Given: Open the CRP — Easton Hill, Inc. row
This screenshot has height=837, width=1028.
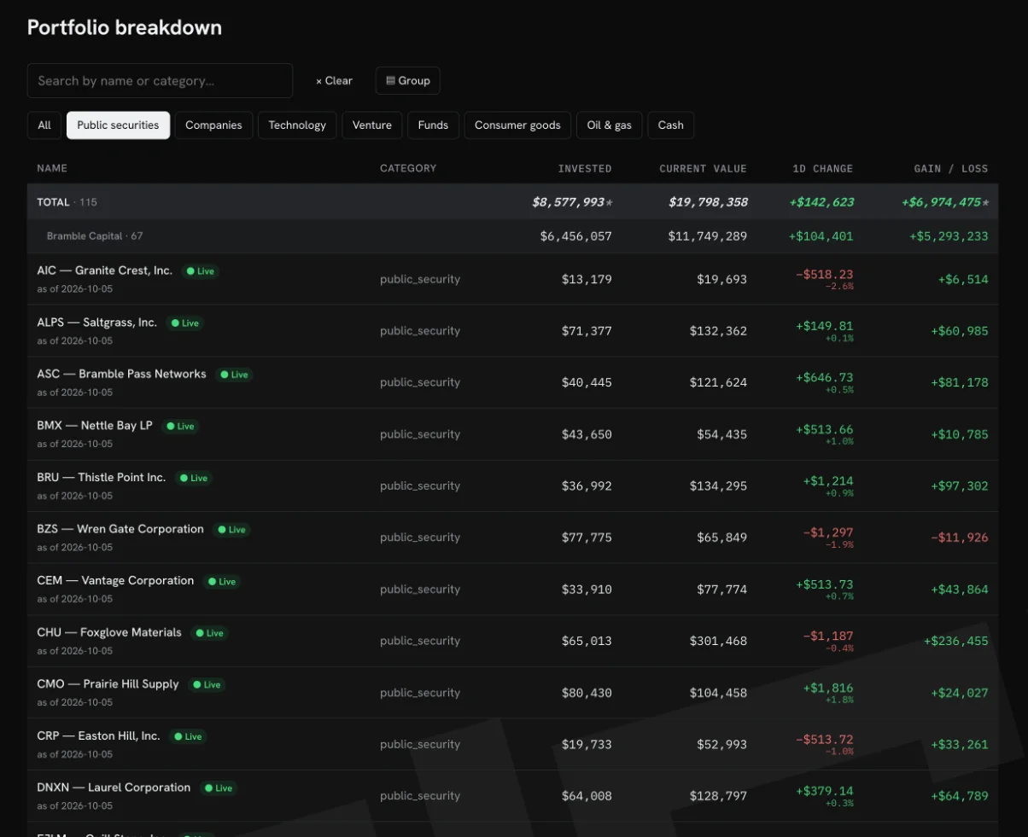Looking at the screenshot, I should [512, 744].
